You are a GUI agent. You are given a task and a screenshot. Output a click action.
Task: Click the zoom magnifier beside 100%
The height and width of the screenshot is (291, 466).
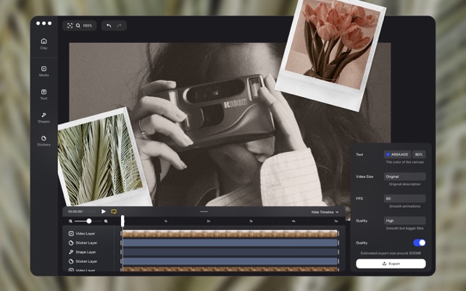[78, 25]
